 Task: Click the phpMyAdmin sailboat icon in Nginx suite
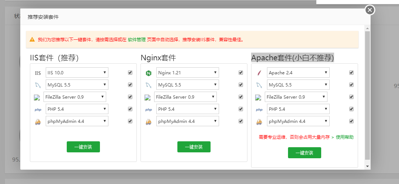click(x=149, y=121)
